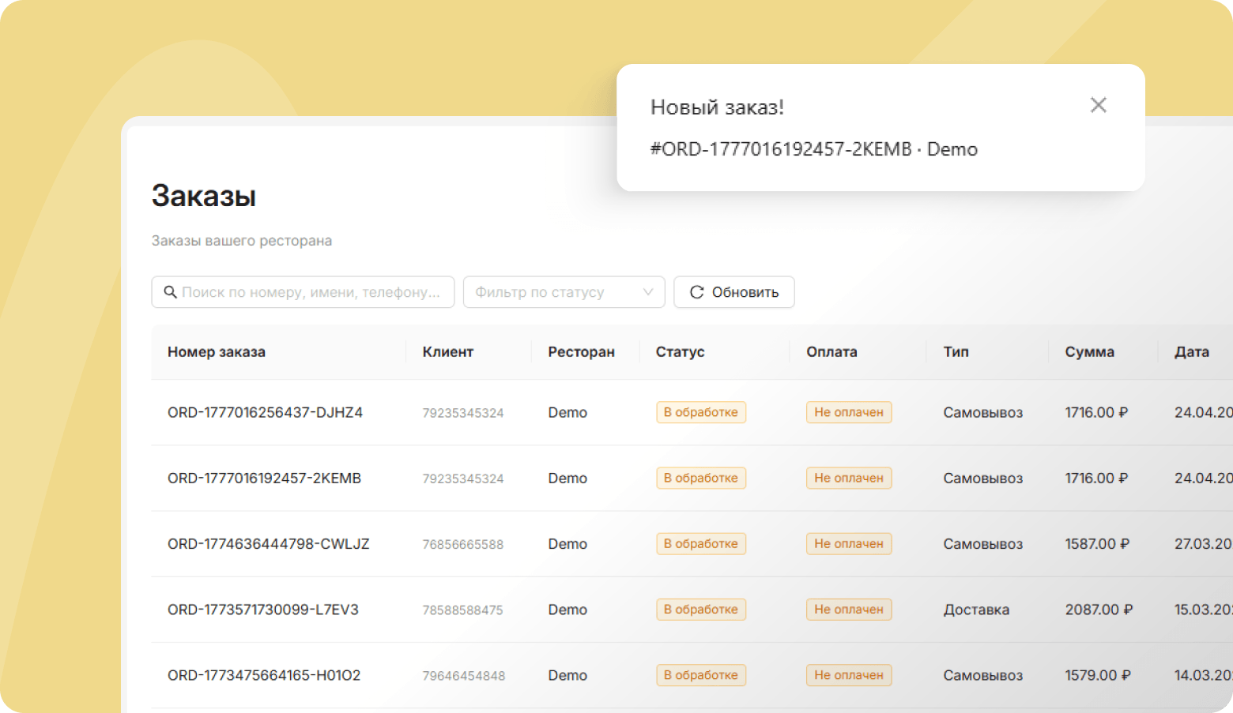Click Самовывоз type in DJHZ4 row

[x=983, y=412]
